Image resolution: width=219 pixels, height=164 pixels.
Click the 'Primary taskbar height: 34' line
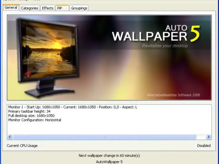click(29, 111)
